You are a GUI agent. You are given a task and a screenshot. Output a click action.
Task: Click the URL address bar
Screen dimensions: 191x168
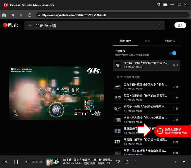point(113,15)
